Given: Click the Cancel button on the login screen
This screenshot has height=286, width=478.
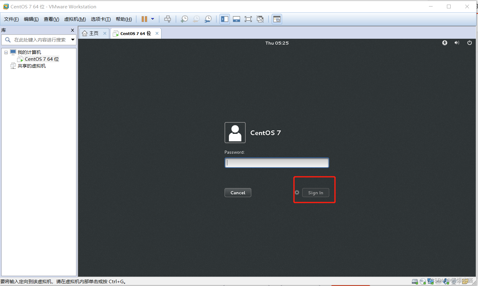Looking at the screenshot, I should coord(238,192).
